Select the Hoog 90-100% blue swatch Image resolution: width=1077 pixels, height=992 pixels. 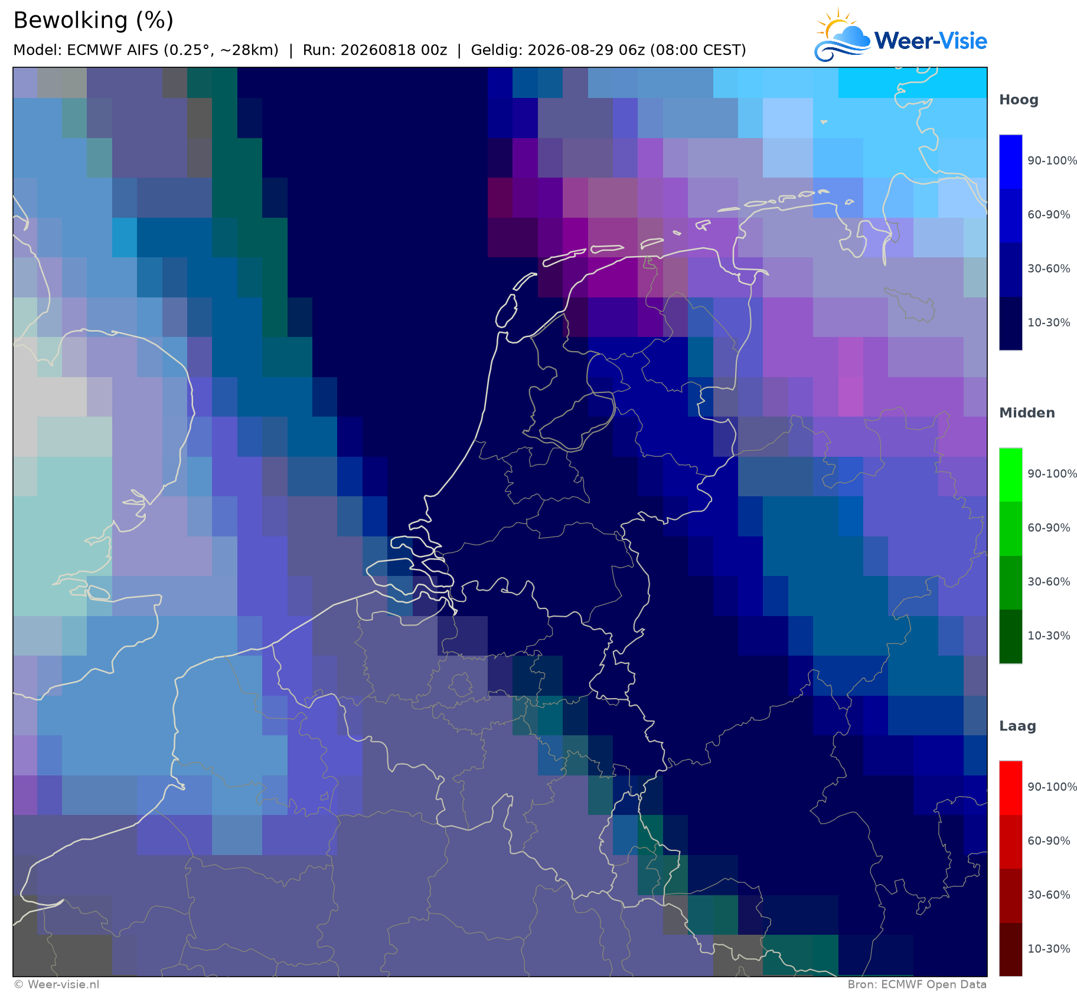point(1010,162)
